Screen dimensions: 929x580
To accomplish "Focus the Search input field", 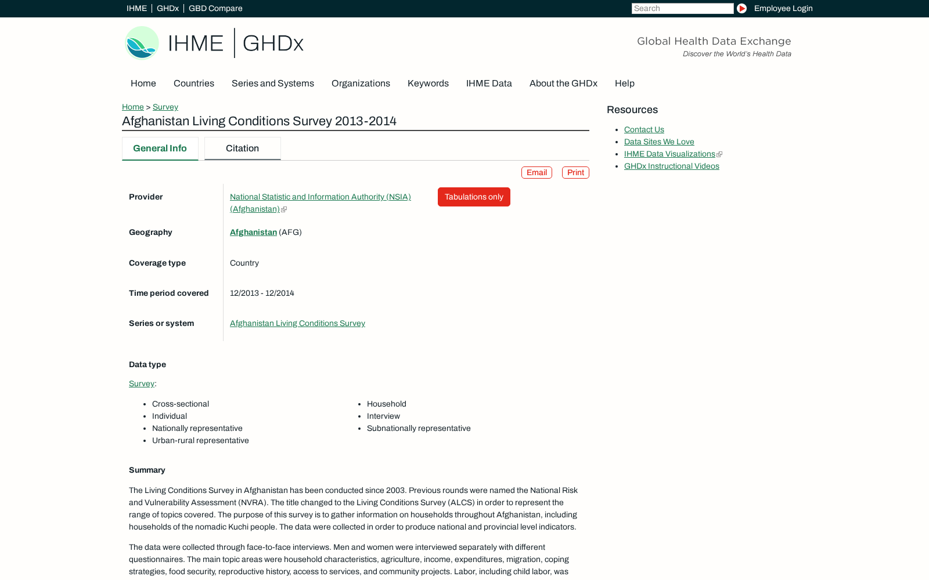I will 682,8.
